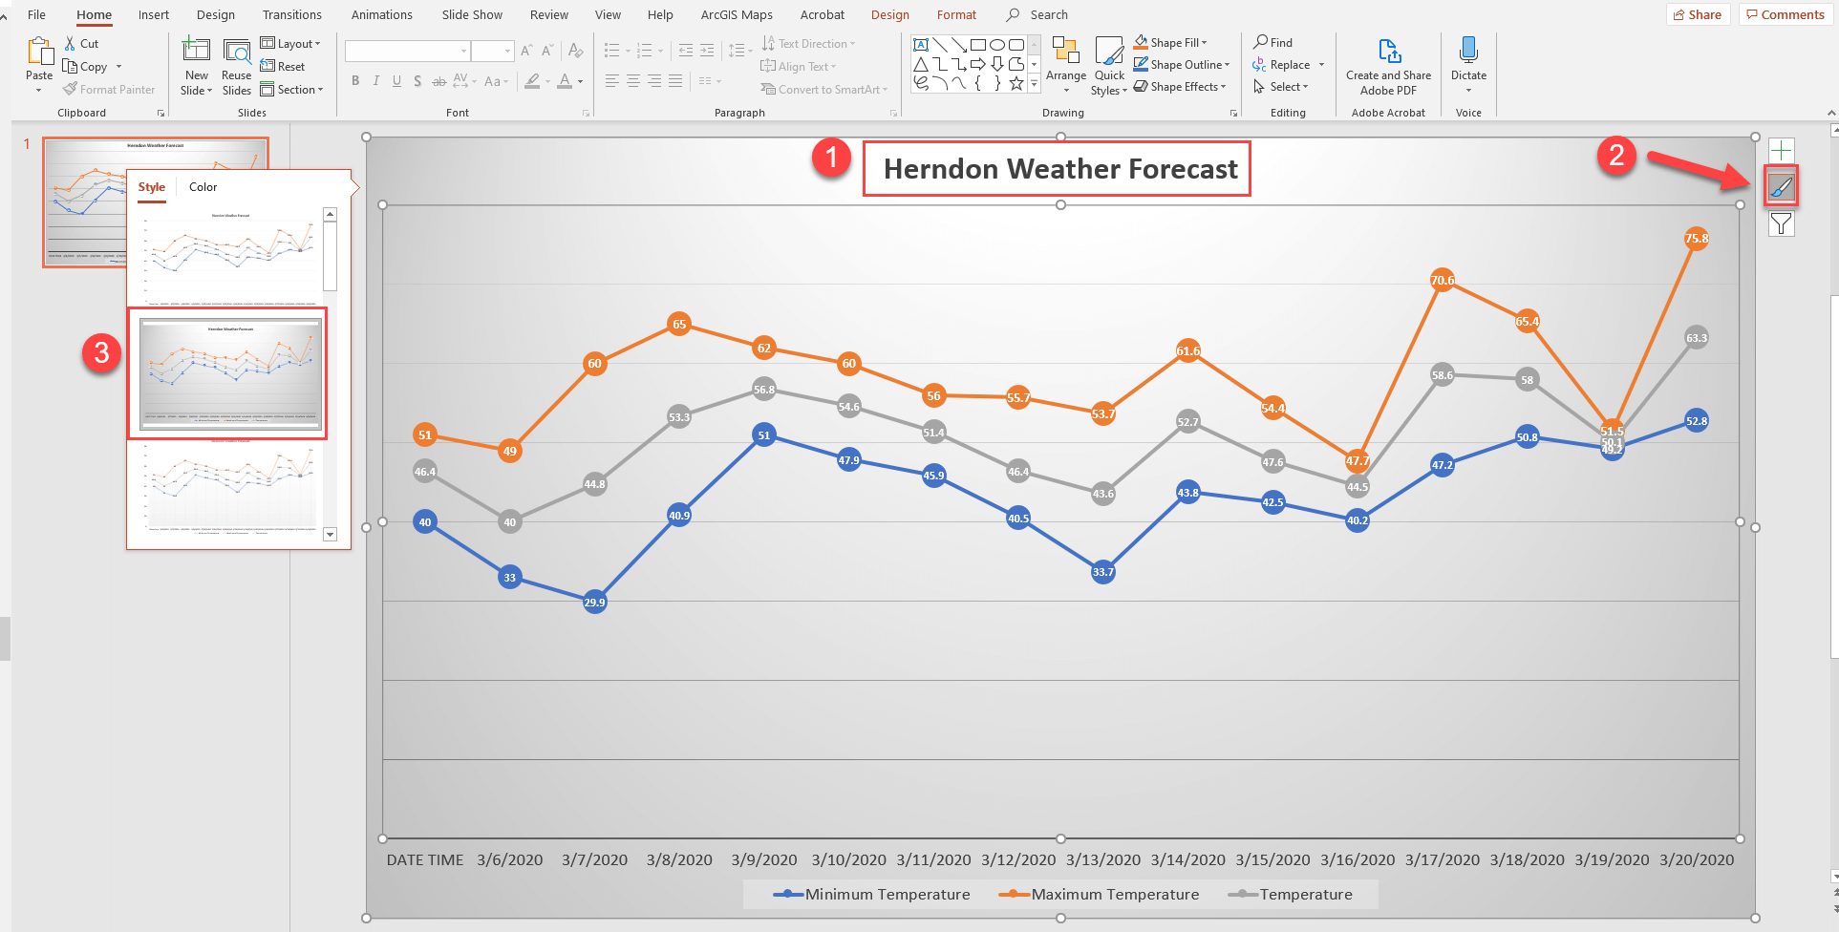This screenshot has width=1839, height=932.
Task: Insert a New Slide
Action: (196, 57)
